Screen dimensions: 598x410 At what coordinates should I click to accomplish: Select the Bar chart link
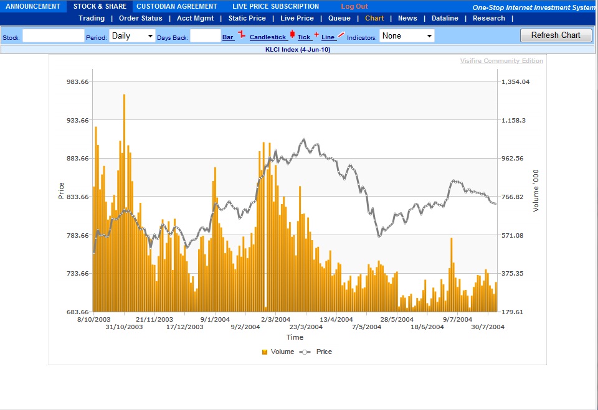click(228, 37)
